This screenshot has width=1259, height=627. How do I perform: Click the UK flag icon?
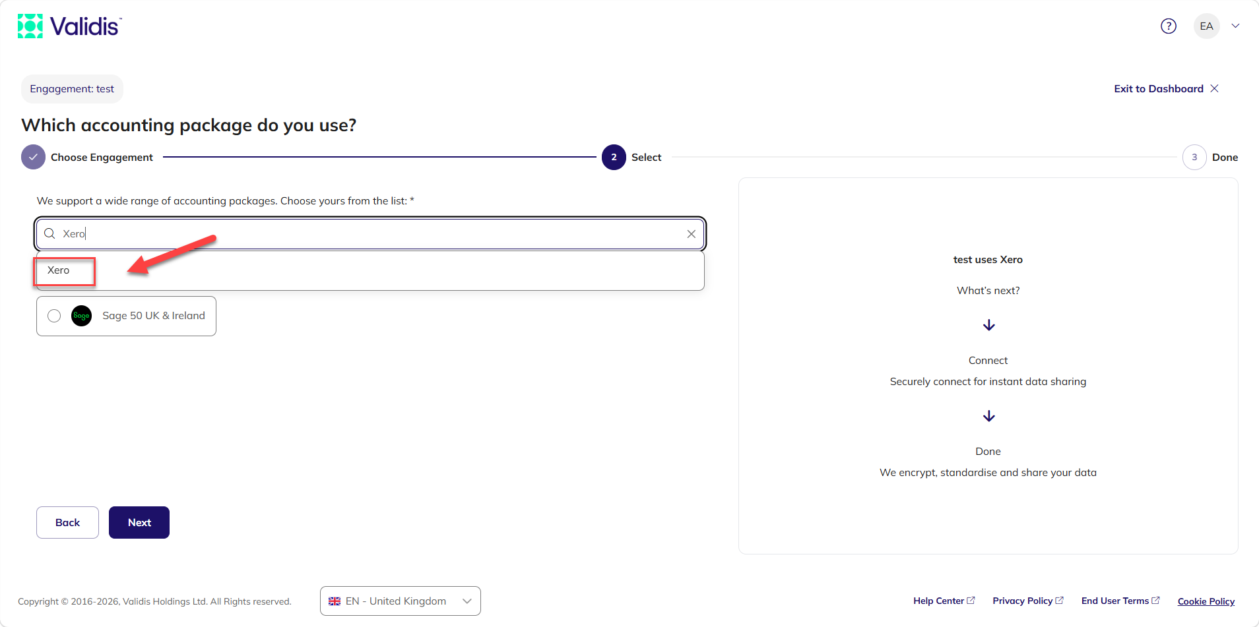click(335, 601)
